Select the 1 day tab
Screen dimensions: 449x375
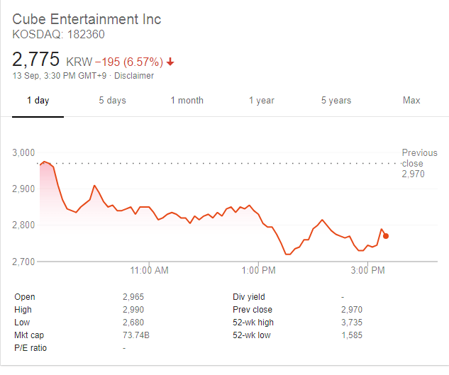click(x=38, y=101)
